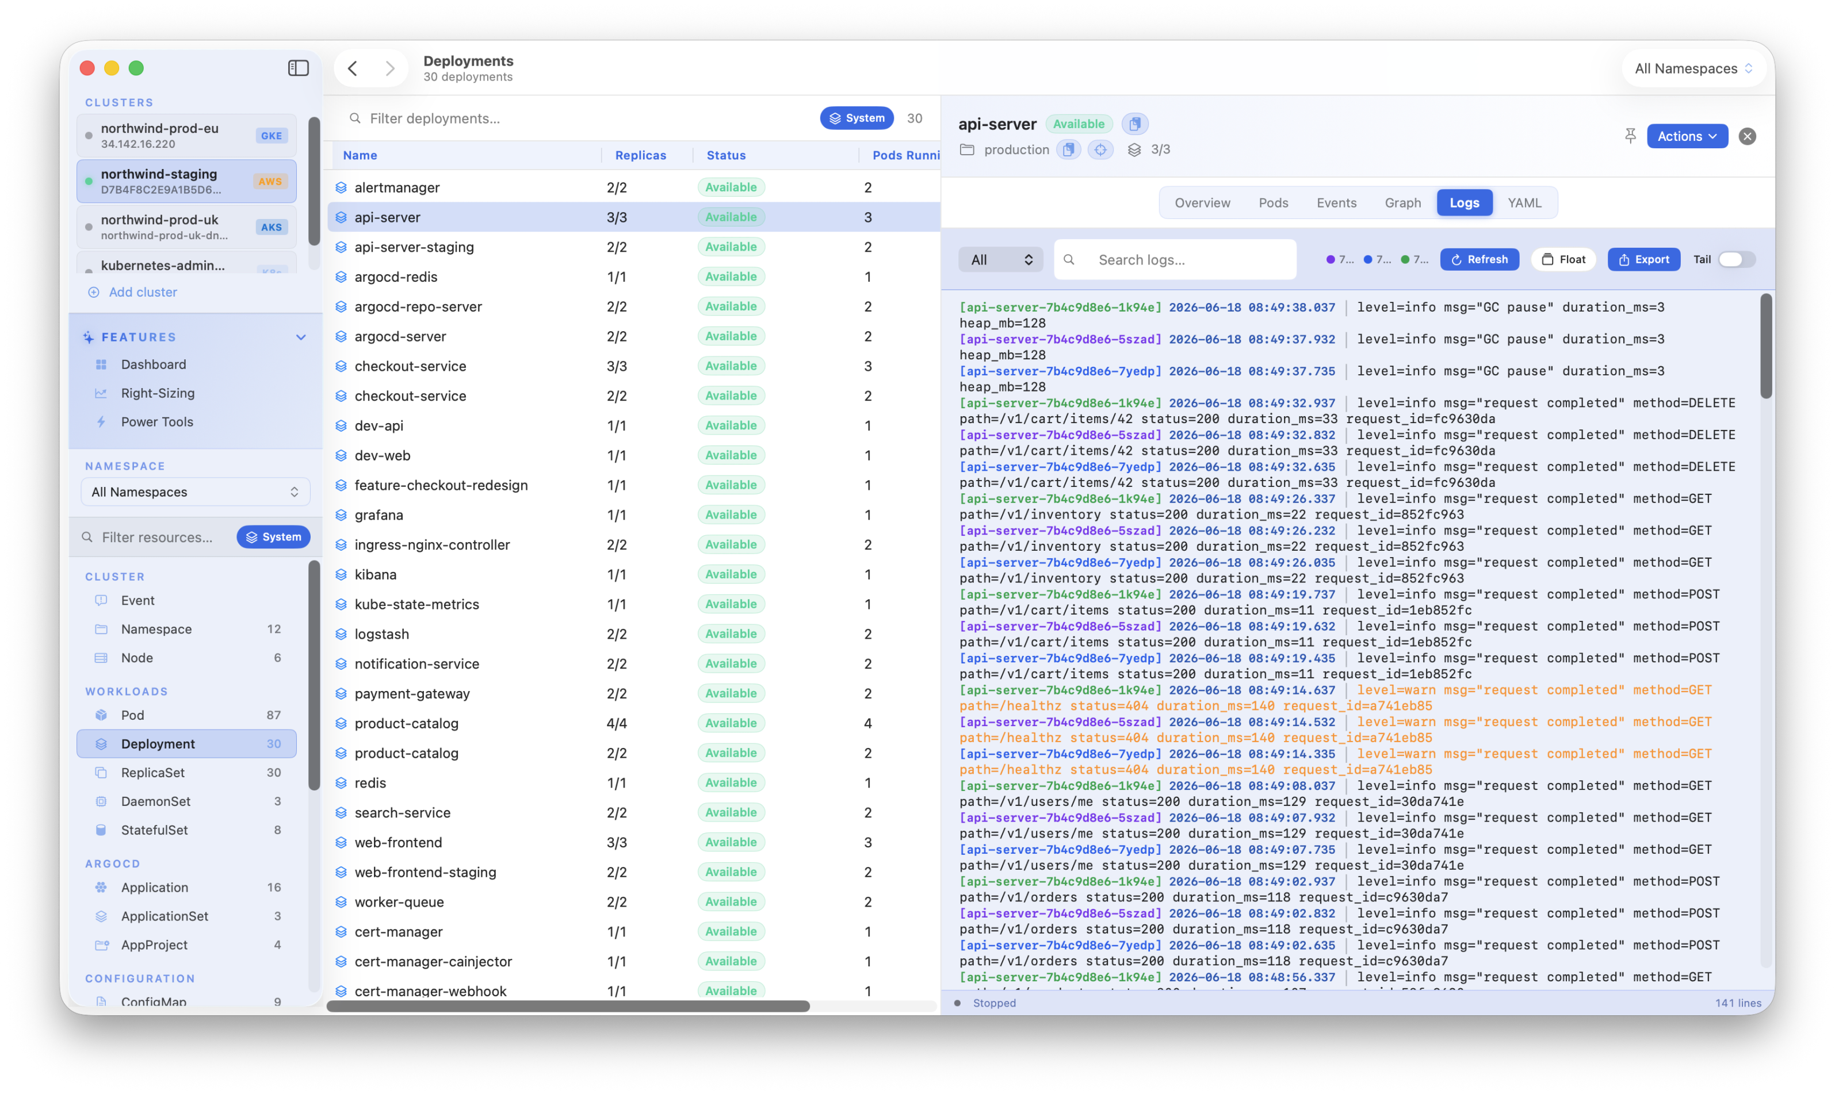Switch to the Events tab
Screen dimensions: 1835x1094
coord(1336,203)
